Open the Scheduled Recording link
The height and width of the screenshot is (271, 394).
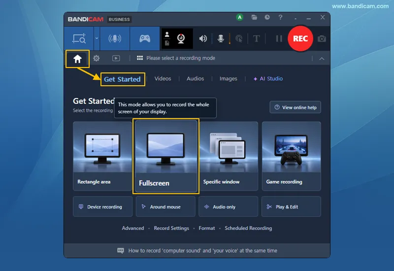click(248, 228)
